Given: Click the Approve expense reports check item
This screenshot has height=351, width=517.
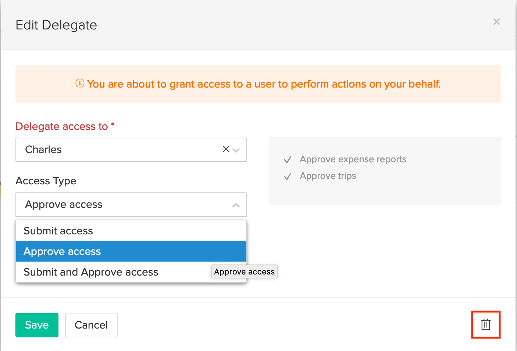Looking at the screenshot, I should (x=353, y=159).
